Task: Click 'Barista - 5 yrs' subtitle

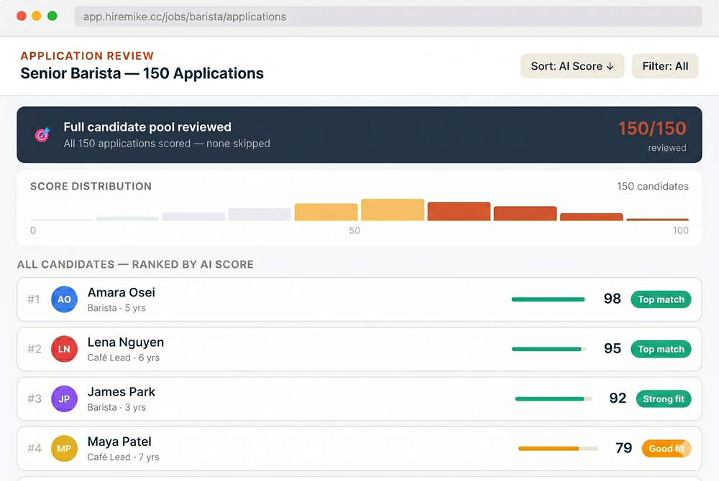Action: click(116, 308)
